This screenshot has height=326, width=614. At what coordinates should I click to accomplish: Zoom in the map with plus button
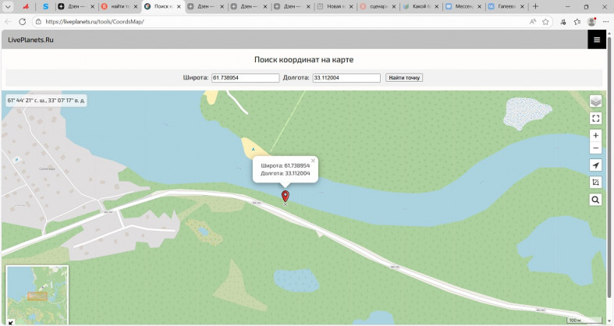tap(595, 136)
